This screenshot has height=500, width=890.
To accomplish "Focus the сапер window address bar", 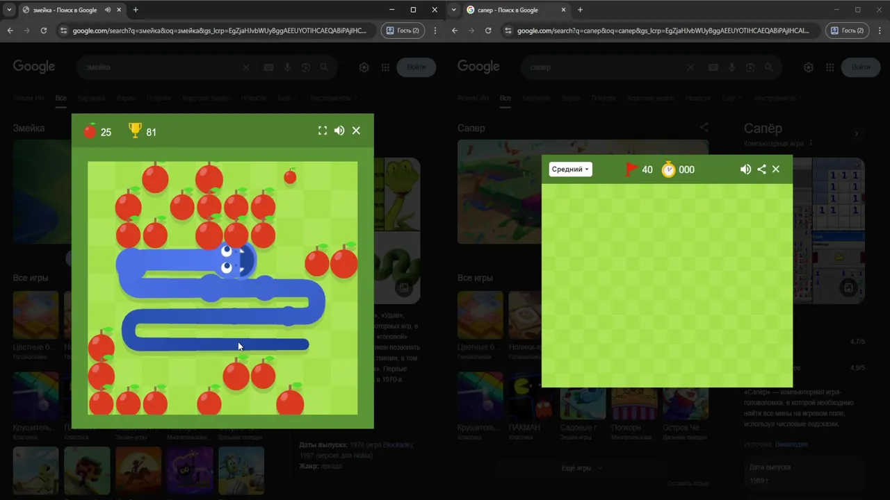I will (661, 31).
